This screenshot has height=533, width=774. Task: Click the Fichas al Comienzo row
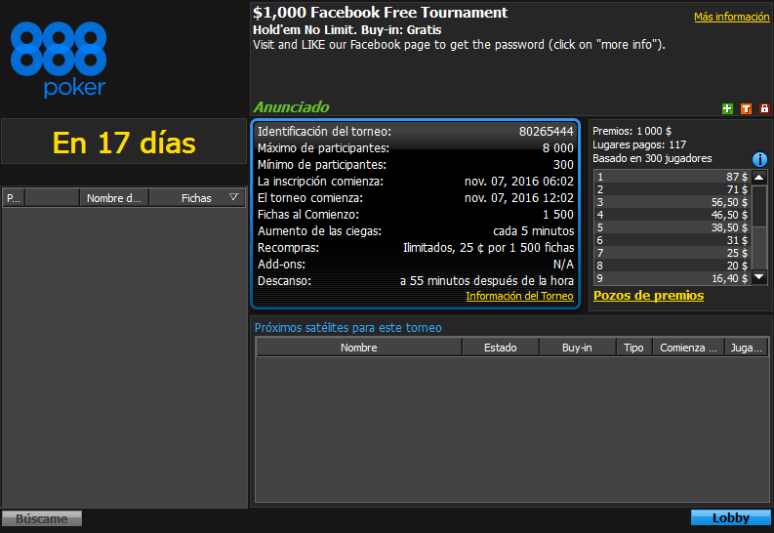click(x=415, y=215)
